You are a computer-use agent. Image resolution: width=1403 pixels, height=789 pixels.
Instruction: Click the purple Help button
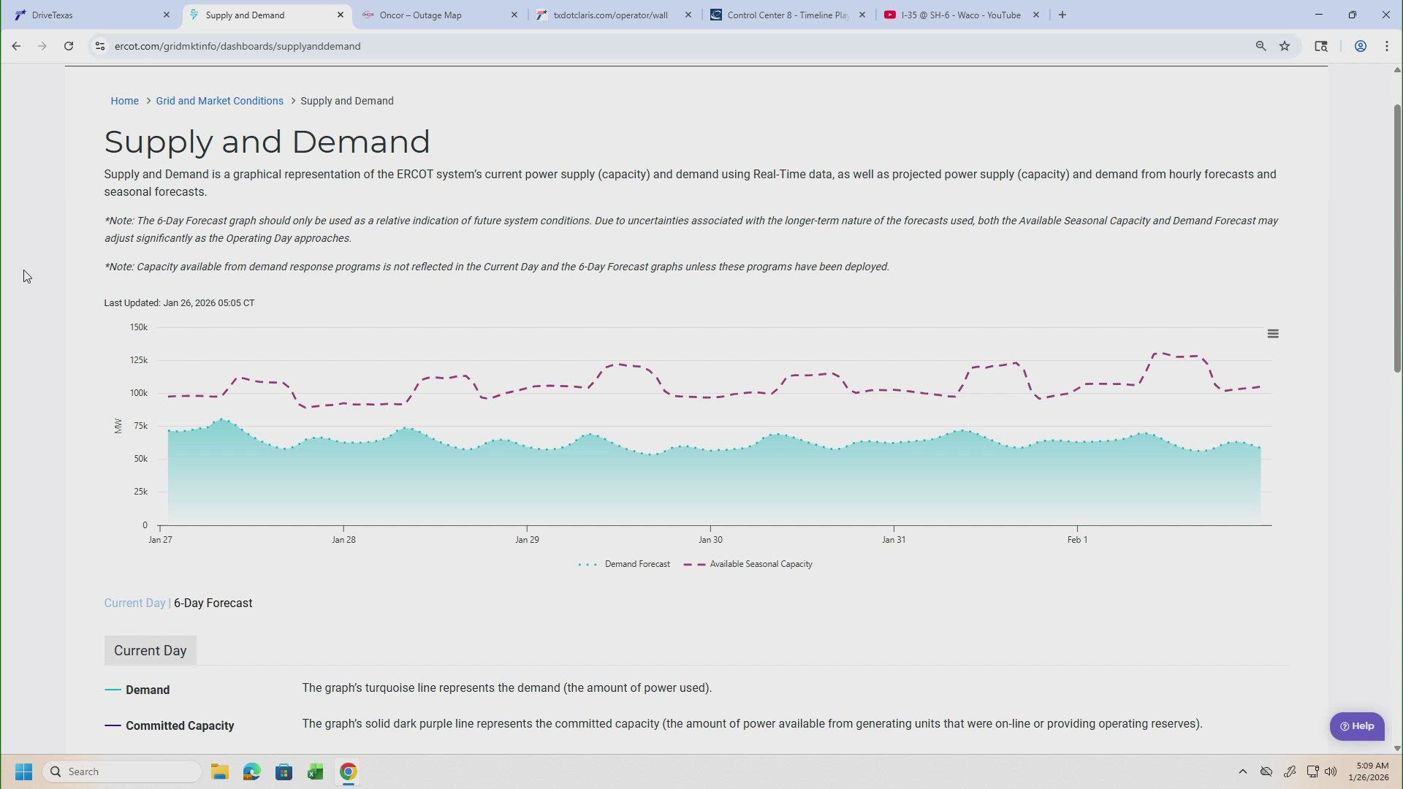point(1356,726)
